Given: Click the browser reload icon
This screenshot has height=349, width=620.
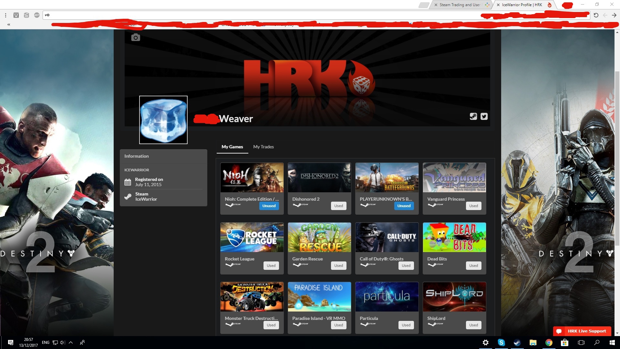Looking at the screenshot, I should click(x=596, y=15).
